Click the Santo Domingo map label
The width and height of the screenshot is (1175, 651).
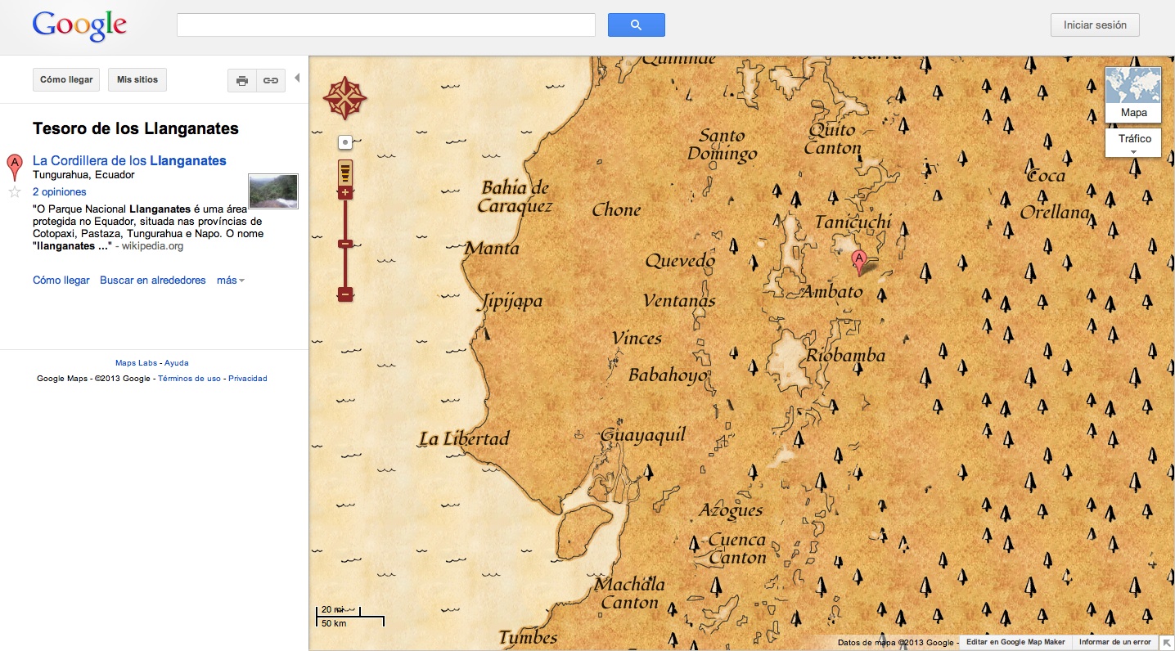coord(722,145)
